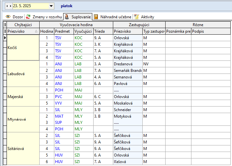Click the 4. A class cell
The width and height of the screenshot is (232, 166).
pyautogui.click(x=103, y=77)
